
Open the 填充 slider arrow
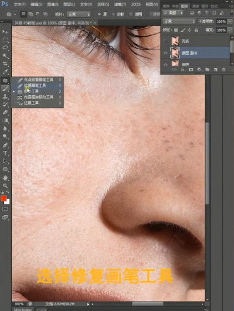coord(230,30)
